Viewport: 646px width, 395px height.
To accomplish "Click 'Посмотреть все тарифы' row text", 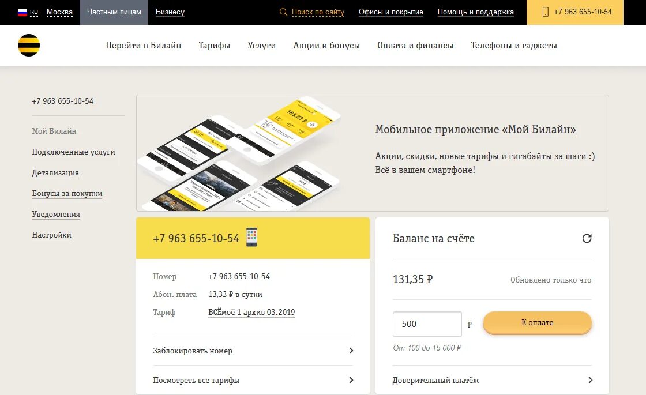I will pos(196,380).
